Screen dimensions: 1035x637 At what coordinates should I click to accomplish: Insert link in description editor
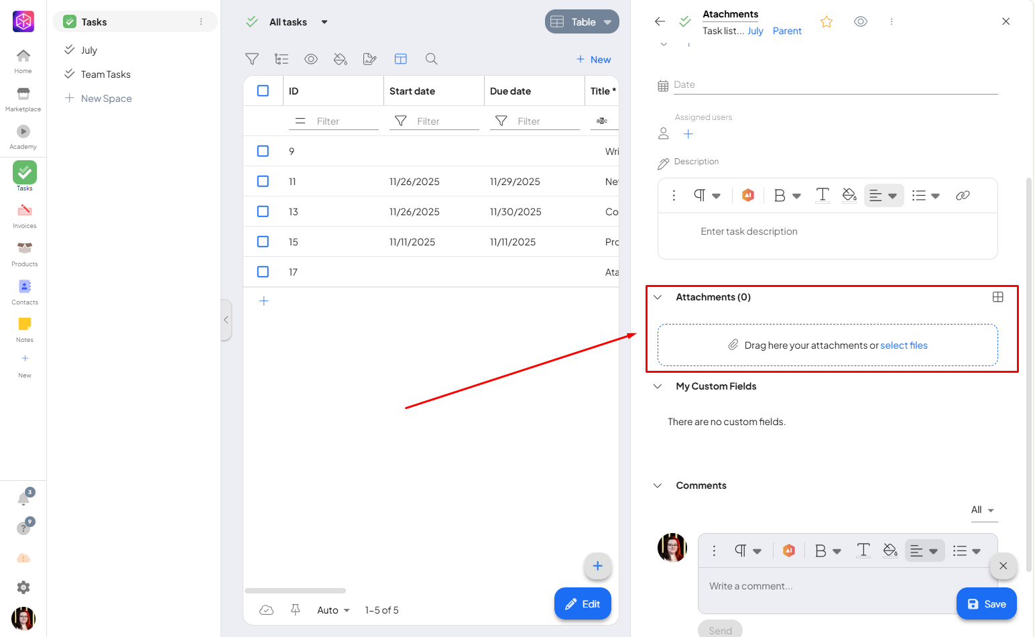[963, 195]
